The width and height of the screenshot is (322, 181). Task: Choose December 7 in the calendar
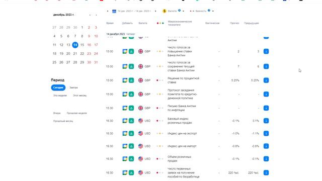[75, 36]
